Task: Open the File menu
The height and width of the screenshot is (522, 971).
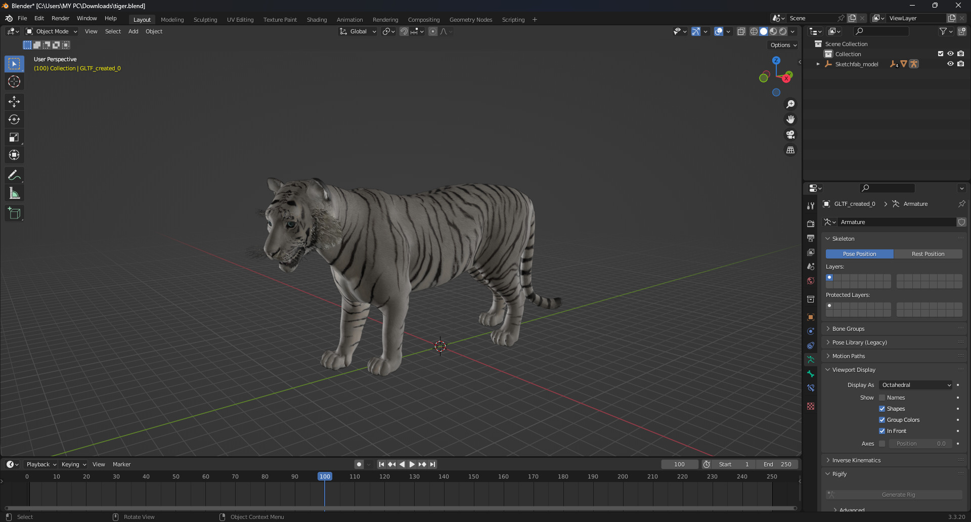Action: click(22, 18)
